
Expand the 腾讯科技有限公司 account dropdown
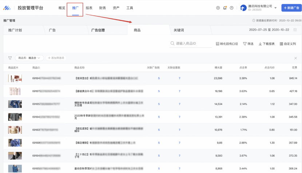click(x=275, y=8)
